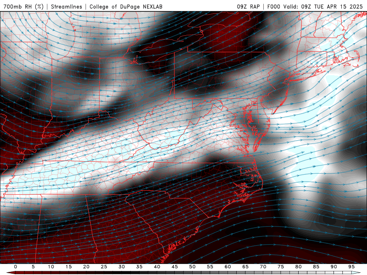Select the '65' colorbar label
367x275 pixels.
pyautogui.click(x=245, y=267)
